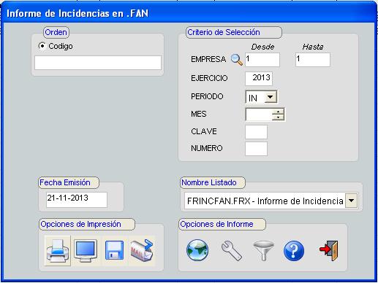This screenshot has width=378, height=283.
Task: Save report to file with floppy disk icon
Action: point(114,250)
